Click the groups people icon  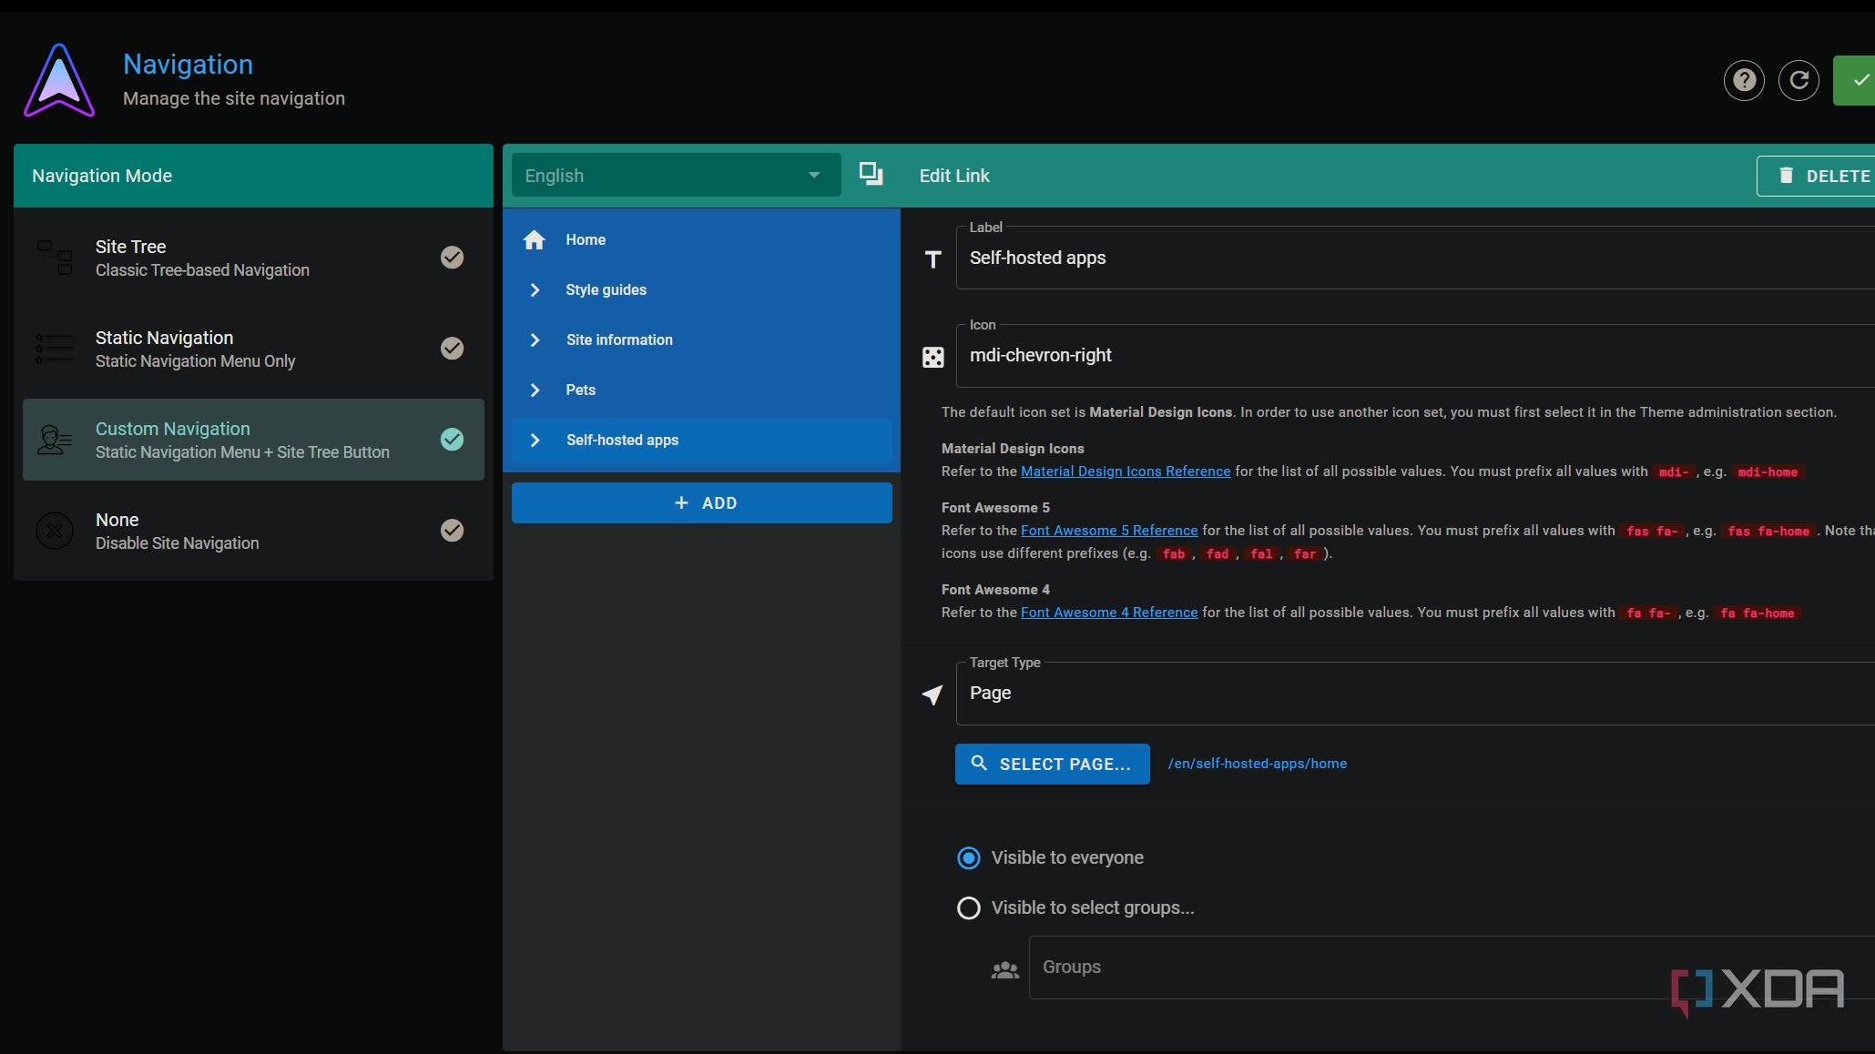1004,970
